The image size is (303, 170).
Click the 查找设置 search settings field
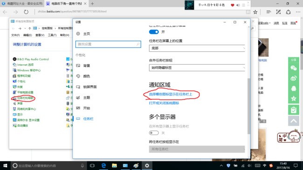pos(108,44)
